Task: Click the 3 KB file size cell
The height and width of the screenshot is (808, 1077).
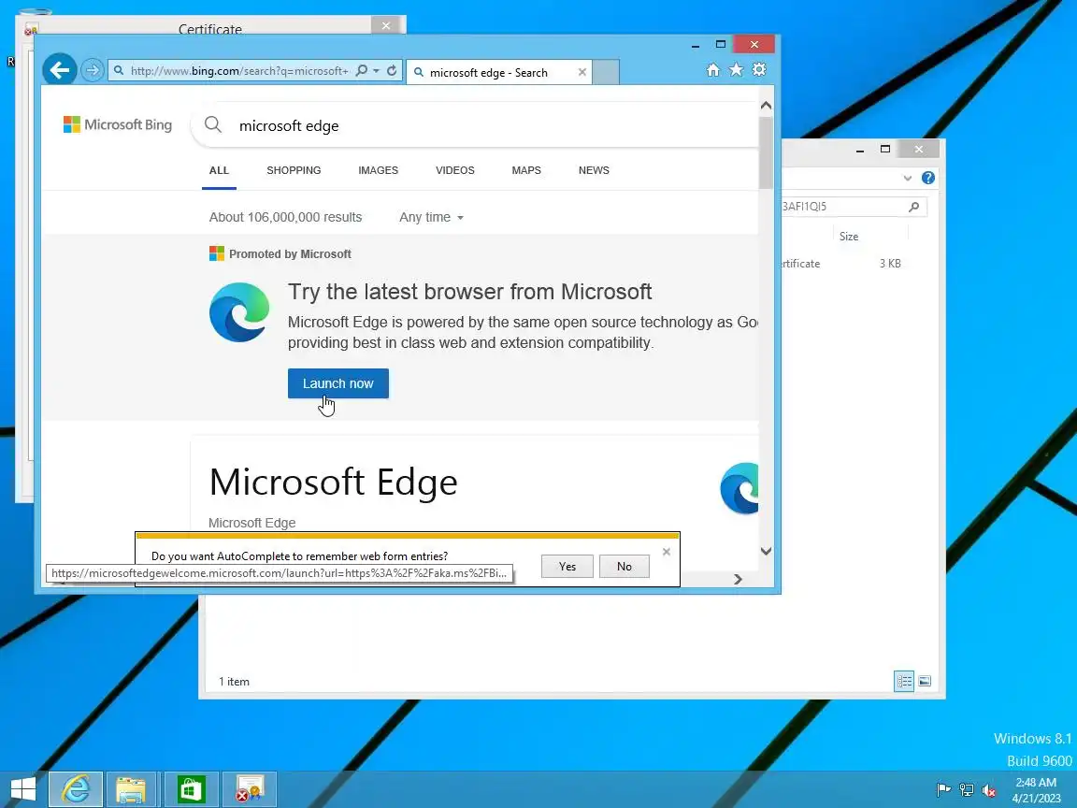Action: tap(889, 264)
